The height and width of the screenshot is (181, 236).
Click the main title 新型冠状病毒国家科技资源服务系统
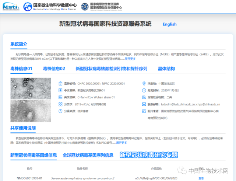(105, 24)
